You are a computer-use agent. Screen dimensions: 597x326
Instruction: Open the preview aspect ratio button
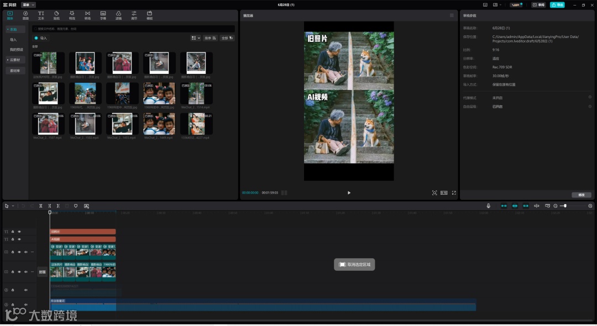pos(444,193)
